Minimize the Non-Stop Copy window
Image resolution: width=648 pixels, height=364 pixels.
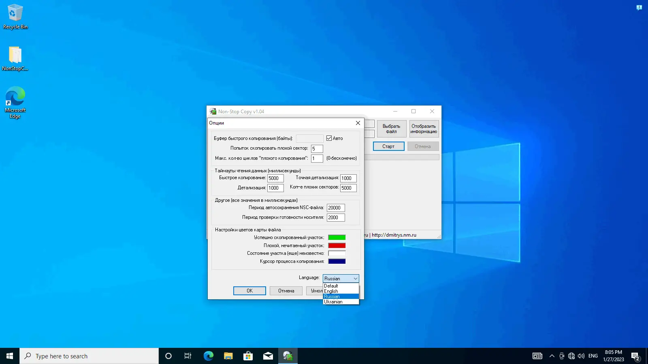[x=395, y=111]
